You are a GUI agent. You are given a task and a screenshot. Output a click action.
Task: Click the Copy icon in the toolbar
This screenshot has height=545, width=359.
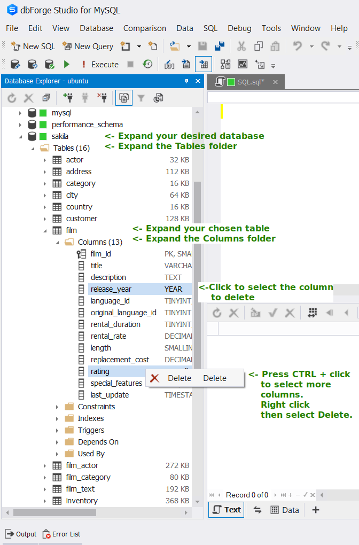coord(258,46)
